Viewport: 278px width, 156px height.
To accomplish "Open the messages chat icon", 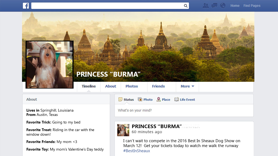I will (214, 6).
